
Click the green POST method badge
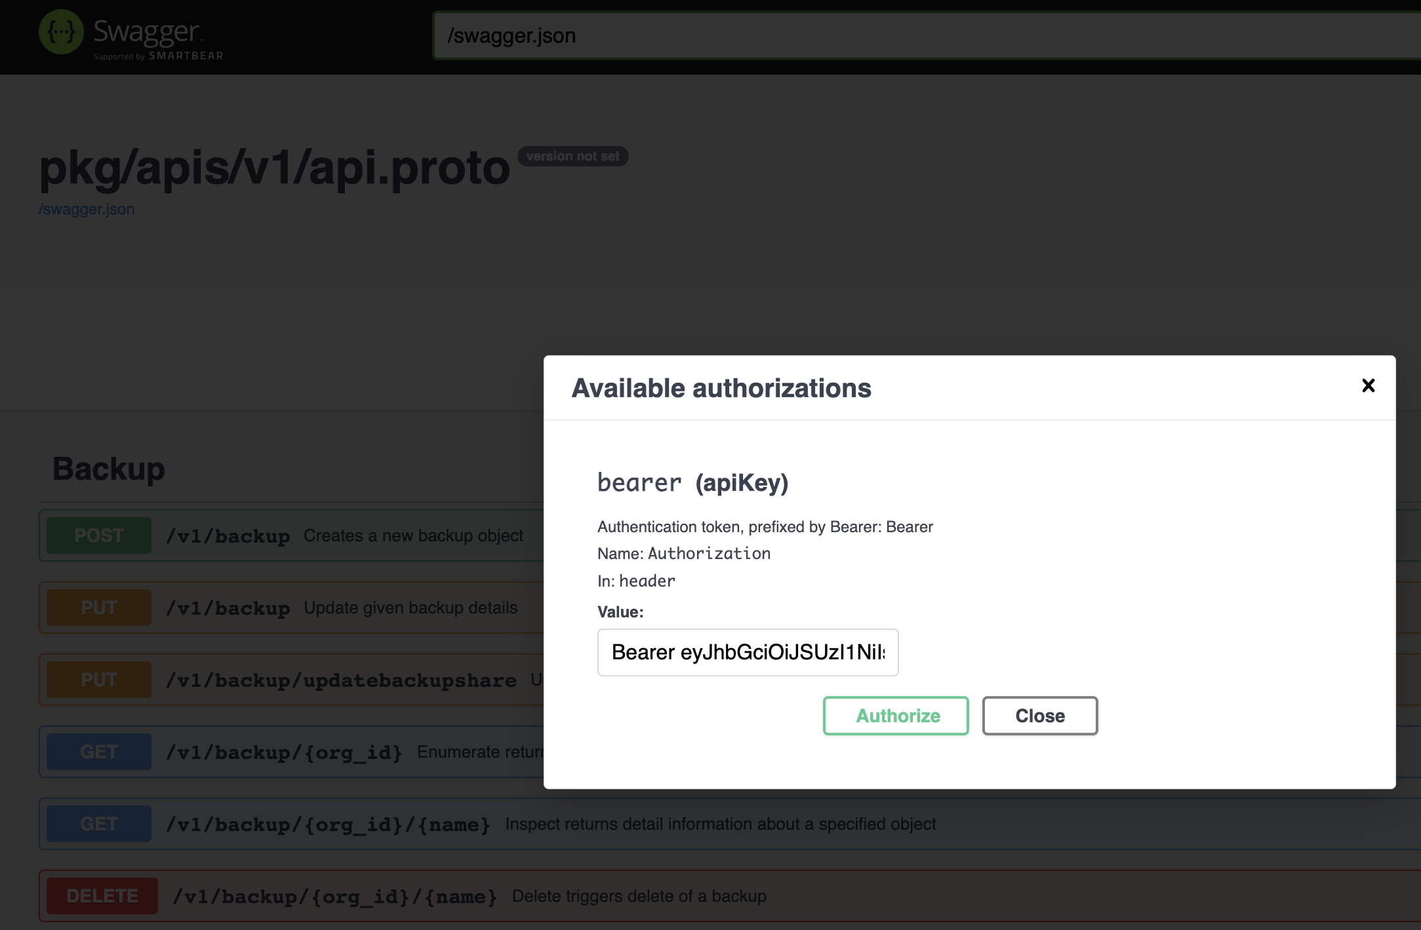point(99,535)
